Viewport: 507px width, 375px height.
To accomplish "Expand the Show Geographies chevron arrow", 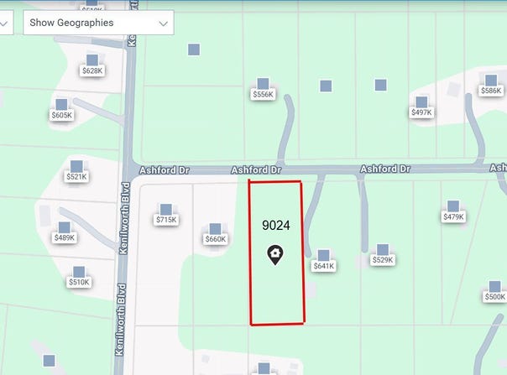I will pos(164,23).
